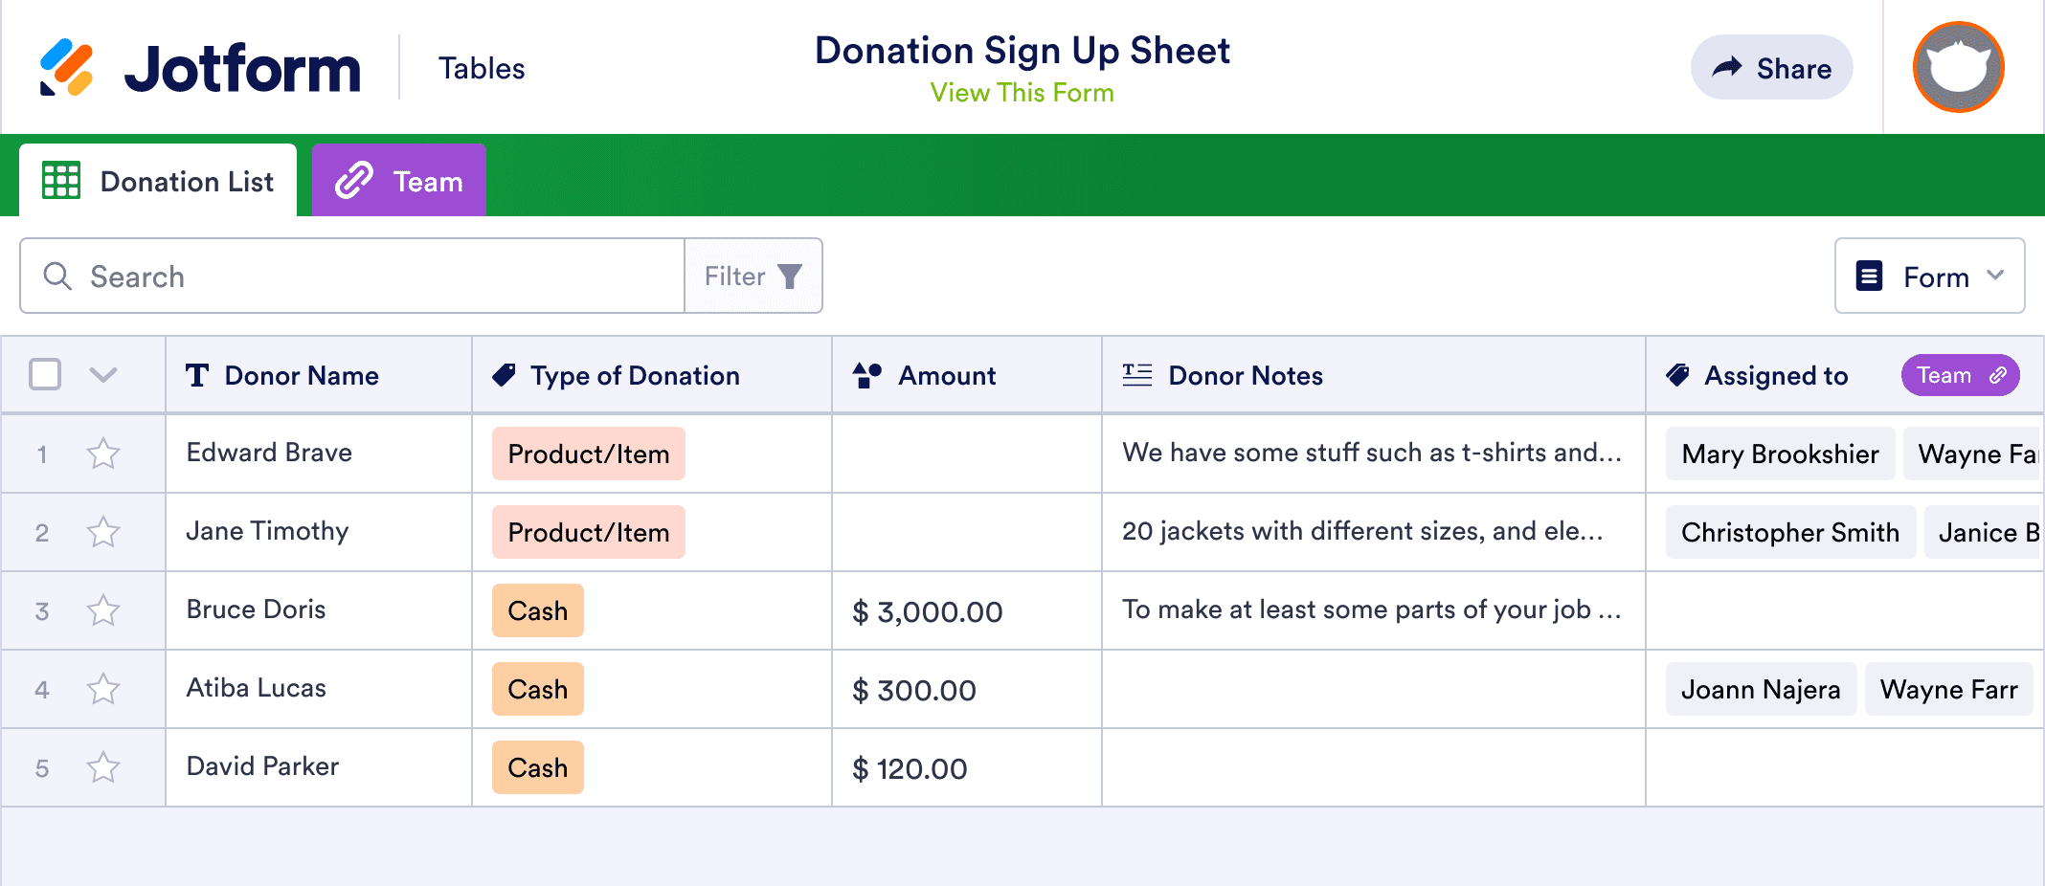Click the Donor Name text type icon
Image resolution: width=2045 pixels, height=886 pixels.
pos(197,376)
